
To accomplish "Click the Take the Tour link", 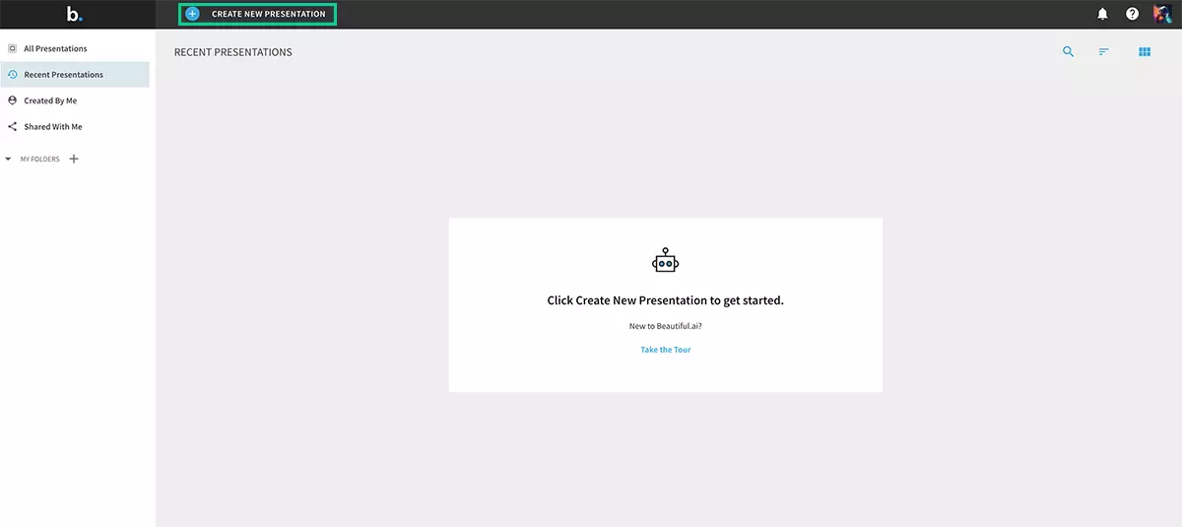I will click(666, 350).
